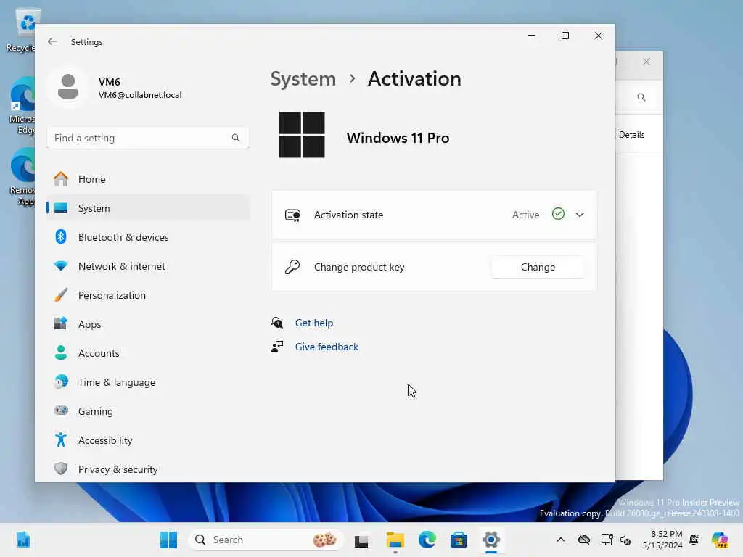Open Time & language settings

click(148, 382)
